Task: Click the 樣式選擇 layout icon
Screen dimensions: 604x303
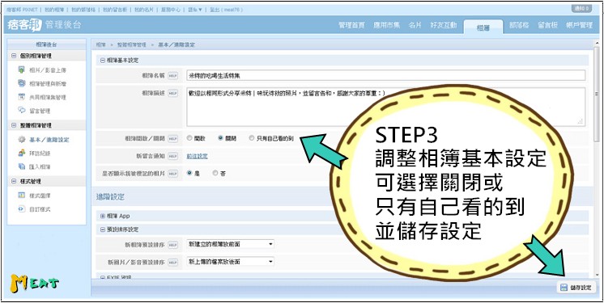Action: pos(22,196)
